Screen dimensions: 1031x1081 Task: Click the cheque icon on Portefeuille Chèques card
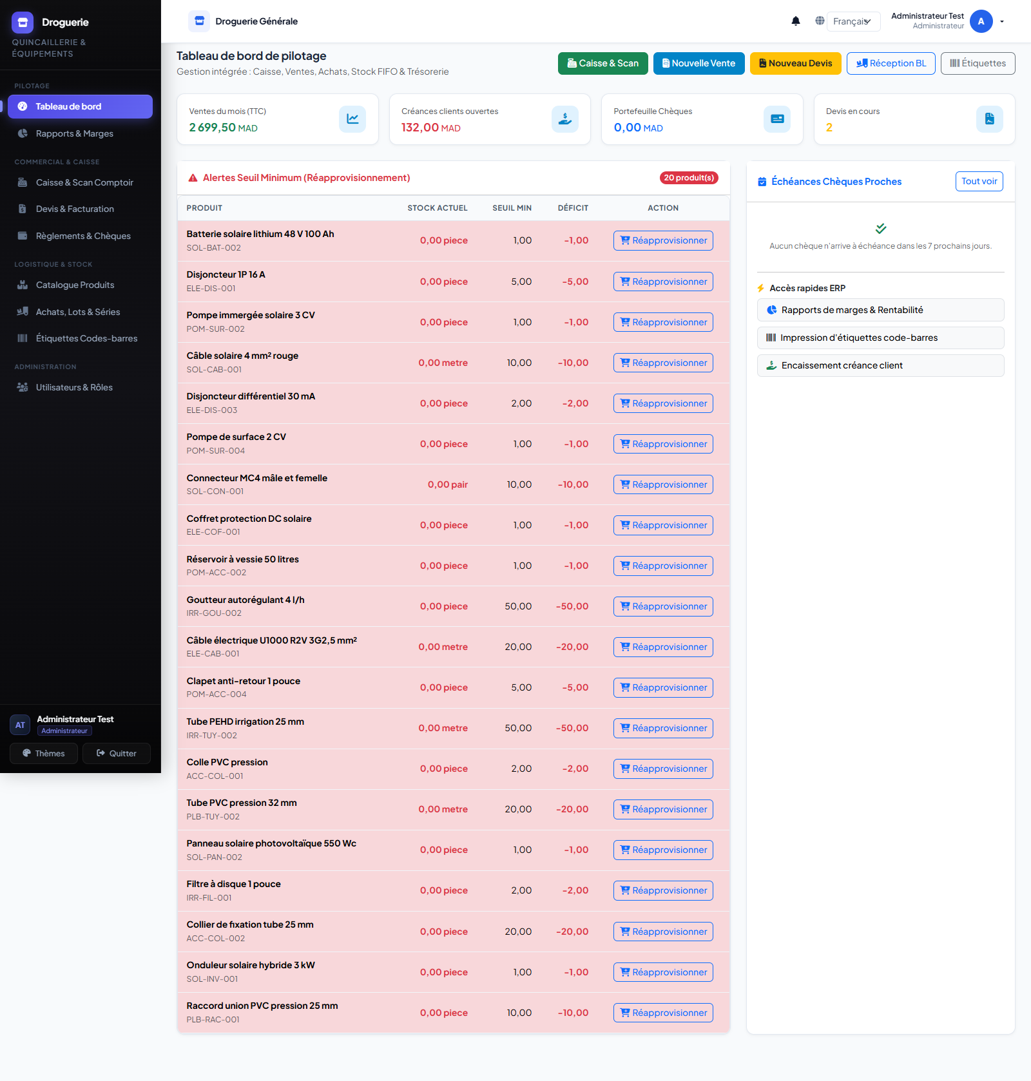[777, 119]
